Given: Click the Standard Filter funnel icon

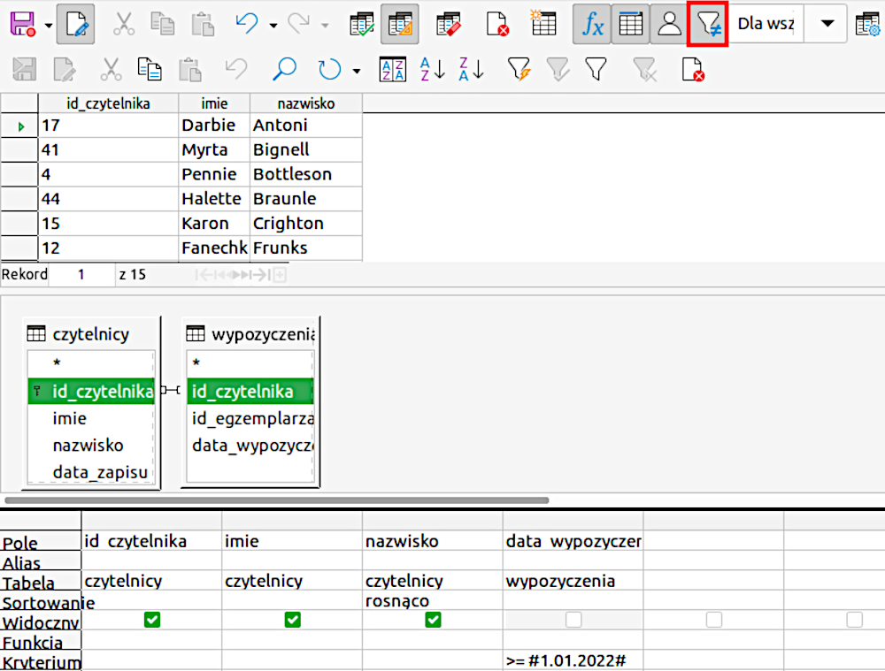Looking at the screenshot, I should click(596, 69).
